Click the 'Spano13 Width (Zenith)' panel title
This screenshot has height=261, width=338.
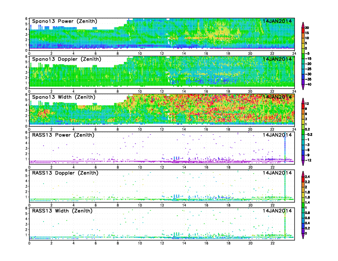tap(64, 97)
